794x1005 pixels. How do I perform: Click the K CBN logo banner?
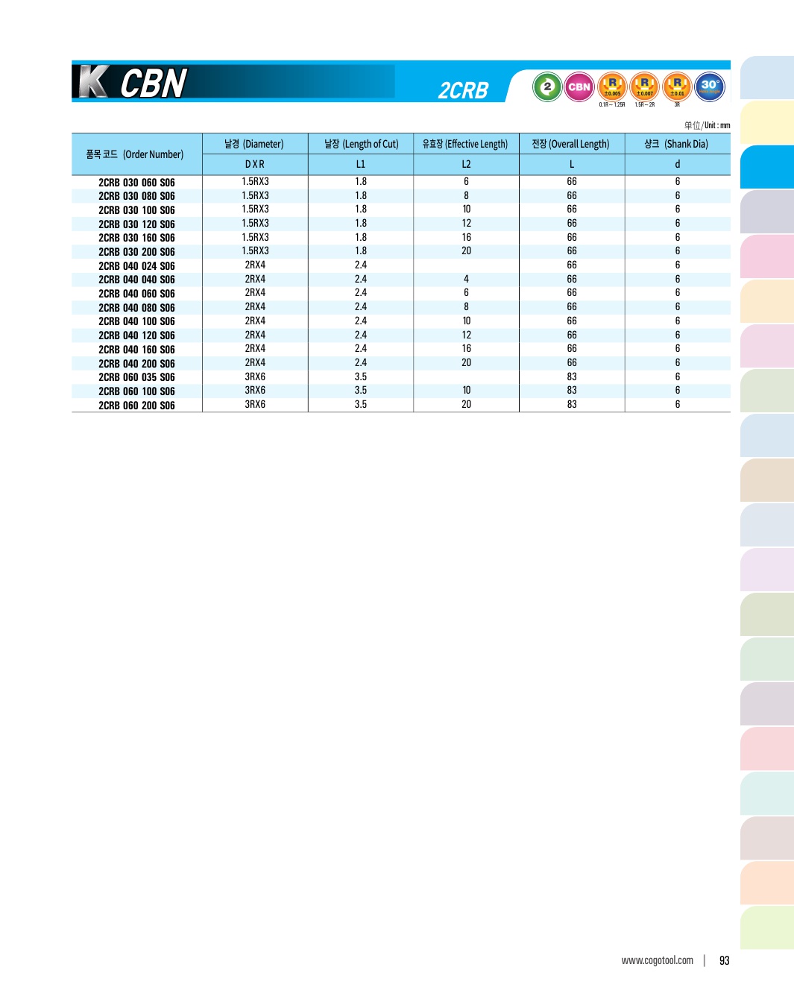click(134, 82)
